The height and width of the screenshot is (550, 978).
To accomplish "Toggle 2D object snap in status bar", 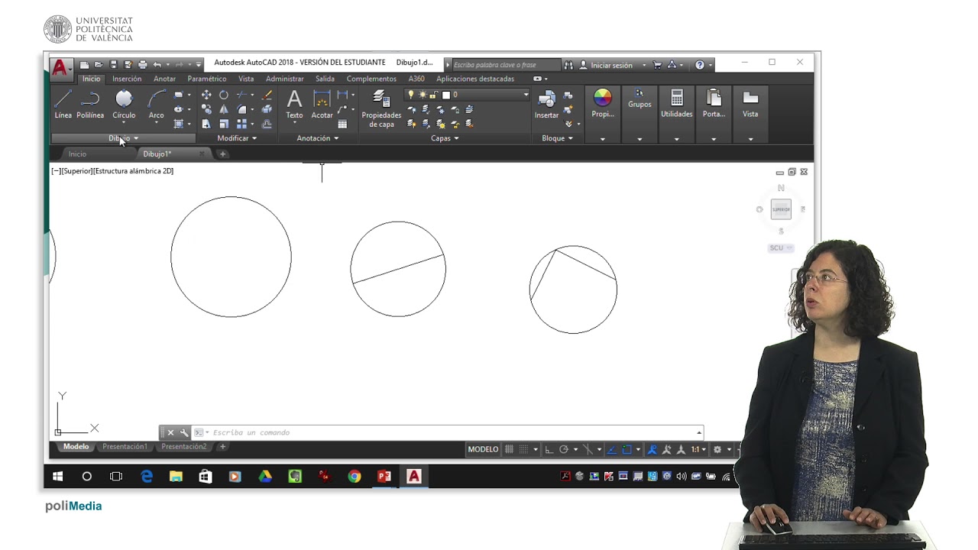I will tap(627, 449).
